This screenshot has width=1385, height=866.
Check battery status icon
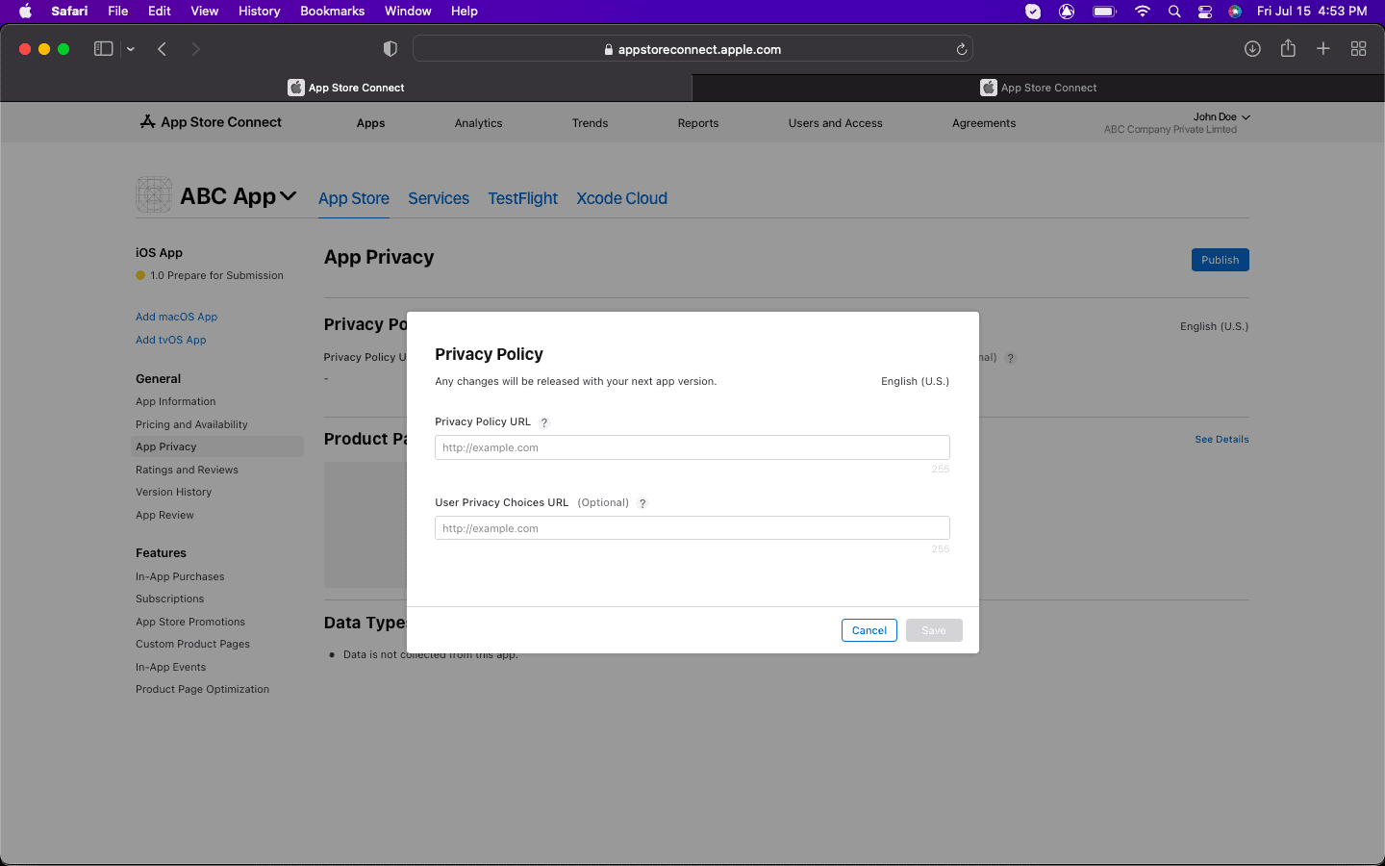point(1104,11)
